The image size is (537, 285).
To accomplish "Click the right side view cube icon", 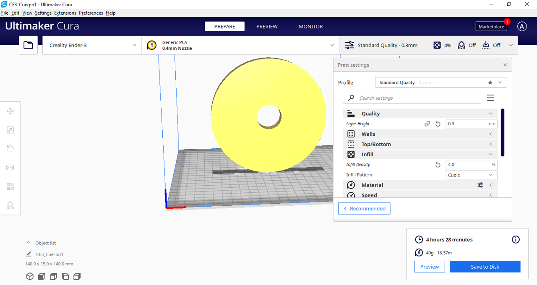I will tap(77, 276).
